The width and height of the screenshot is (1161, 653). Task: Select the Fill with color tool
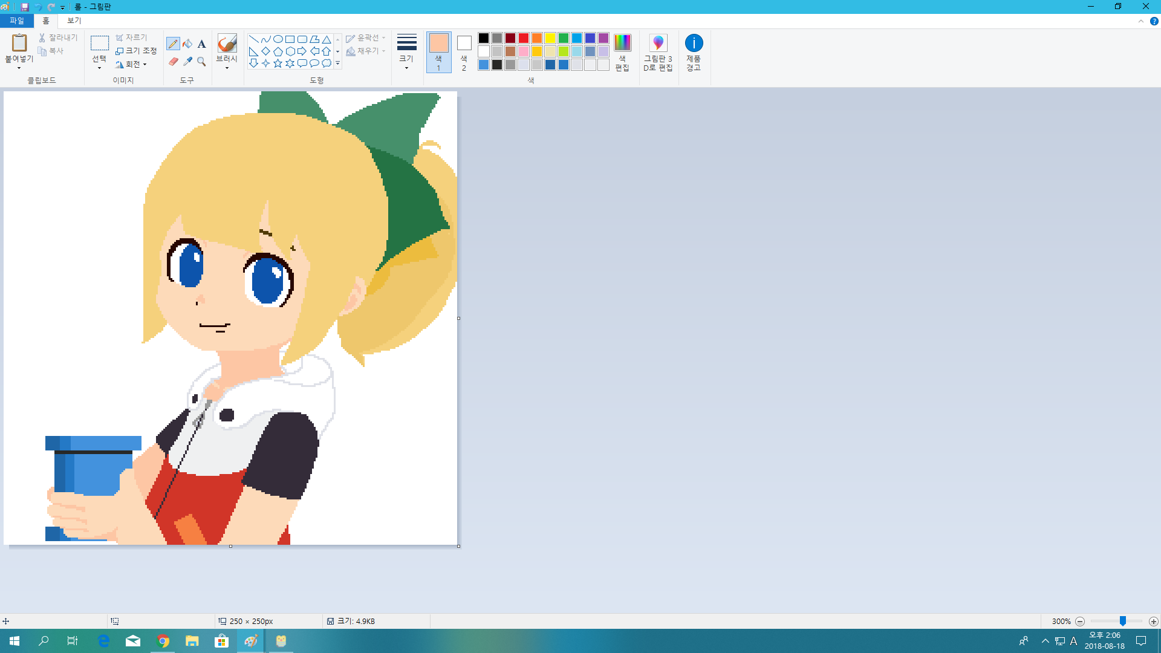[x=187, y=44]
